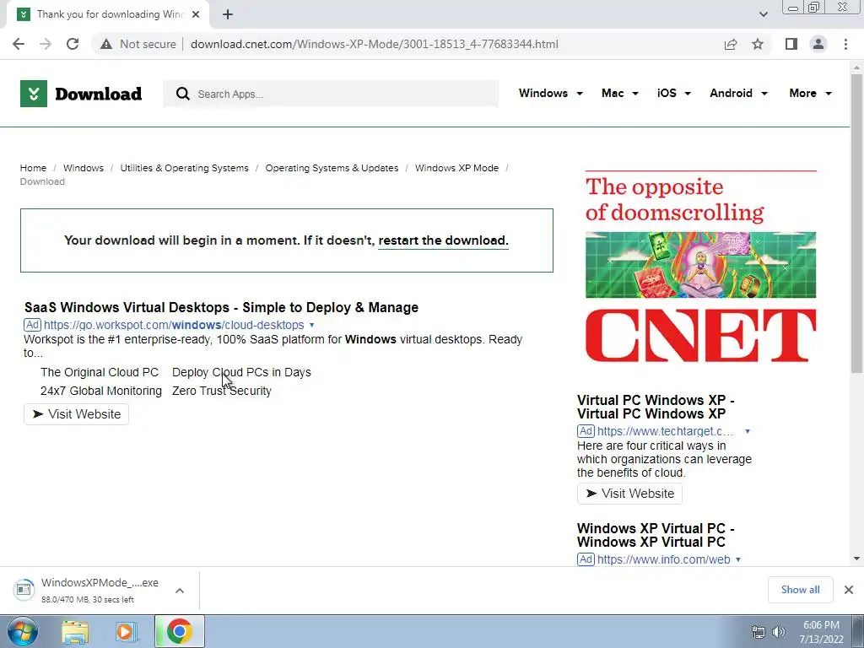
Task: Open the Chrome three-dot menu
Action: point(845,44)
